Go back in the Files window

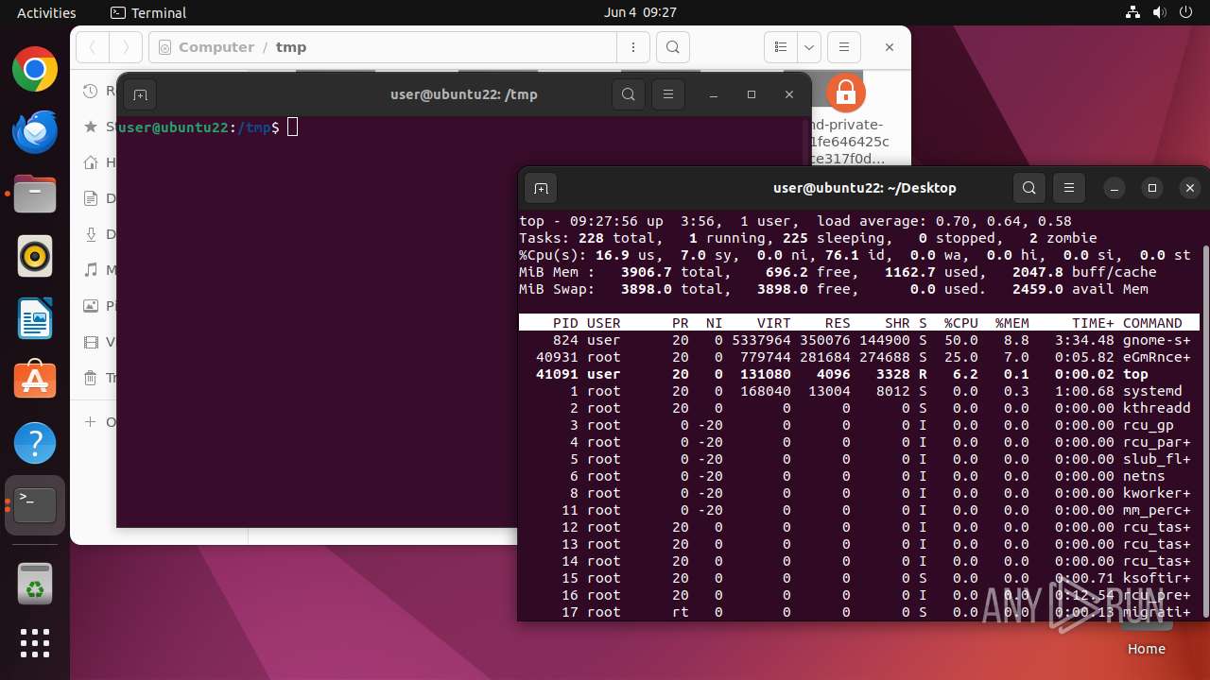92,47
